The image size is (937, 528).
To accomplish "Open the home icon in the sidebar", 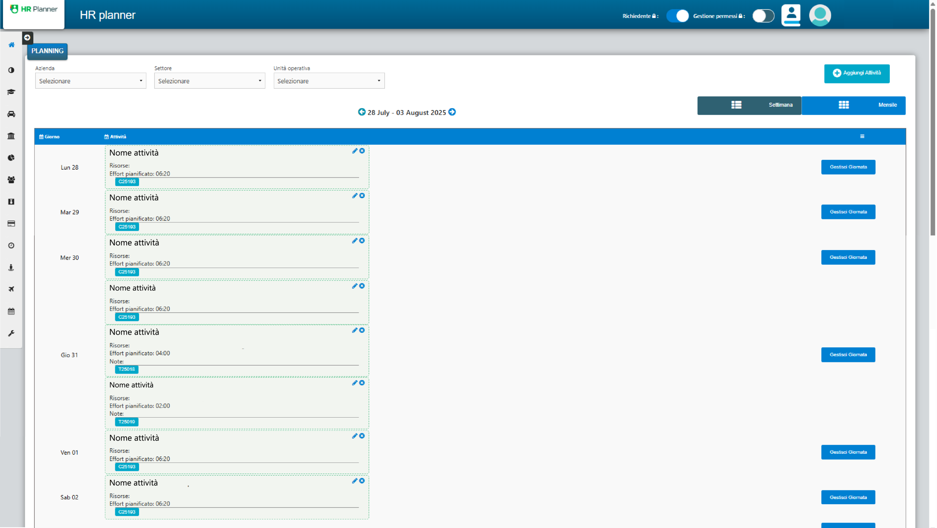I will 11,45.
